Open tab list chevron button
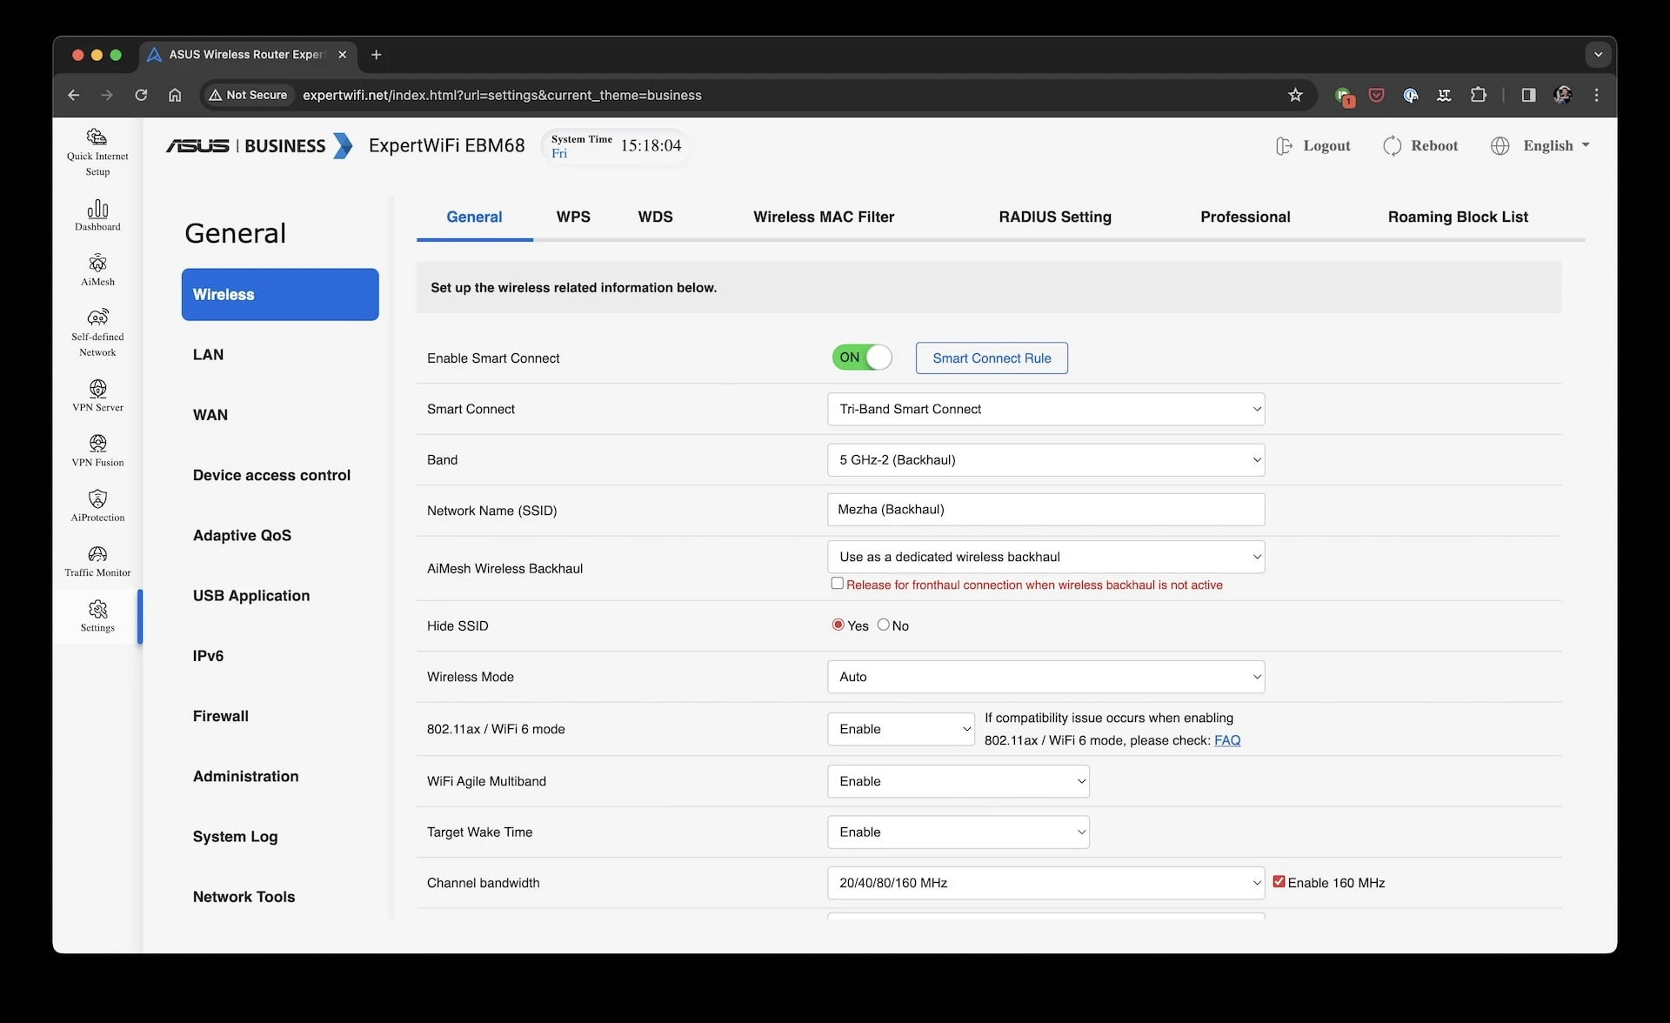This screenshot has height=1023, width=1670. [1598, 55]
